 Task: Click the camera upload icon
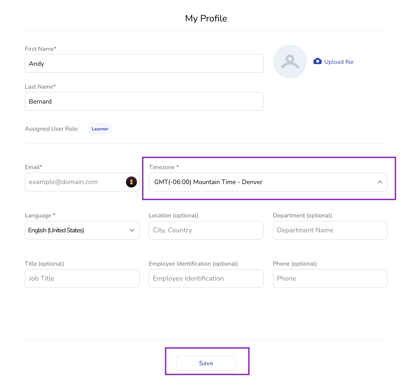[x=317, y=61]
